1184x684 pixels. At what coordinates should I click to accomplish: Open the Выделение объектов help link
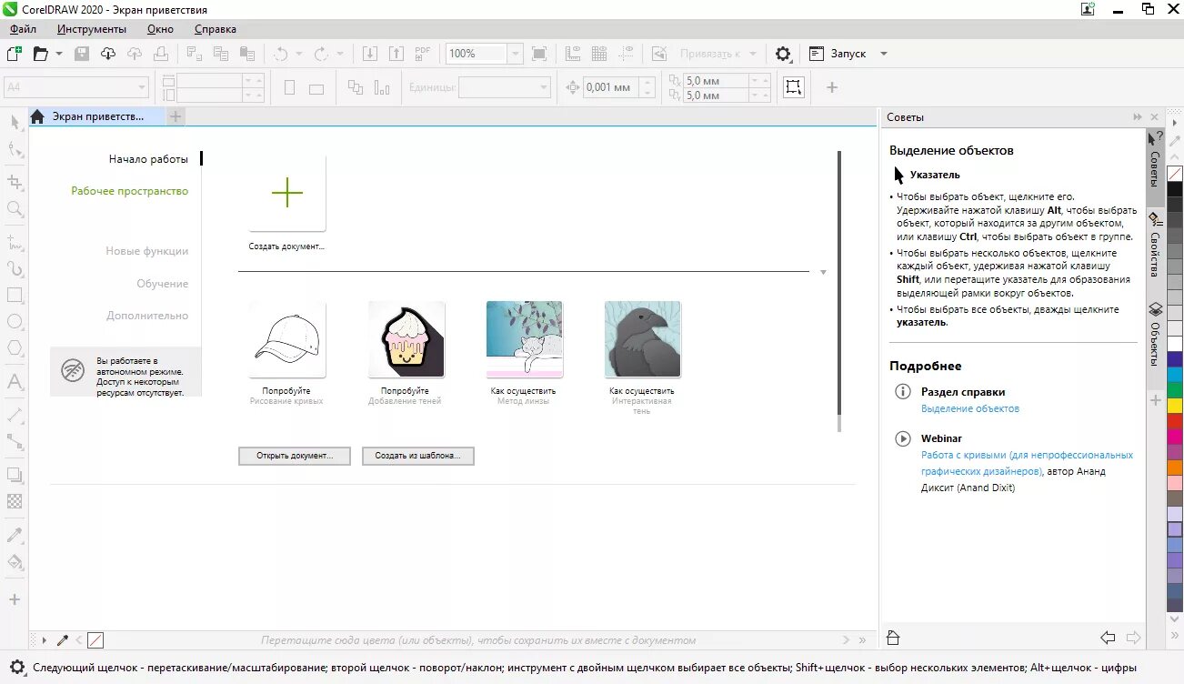(970, 409)
